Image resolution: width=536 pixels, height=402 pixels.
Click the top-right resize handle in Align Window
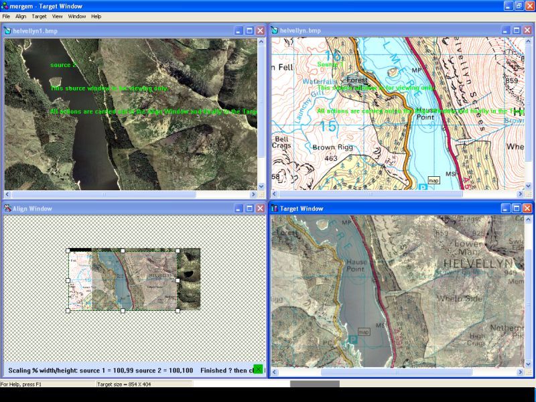[178, 251]
